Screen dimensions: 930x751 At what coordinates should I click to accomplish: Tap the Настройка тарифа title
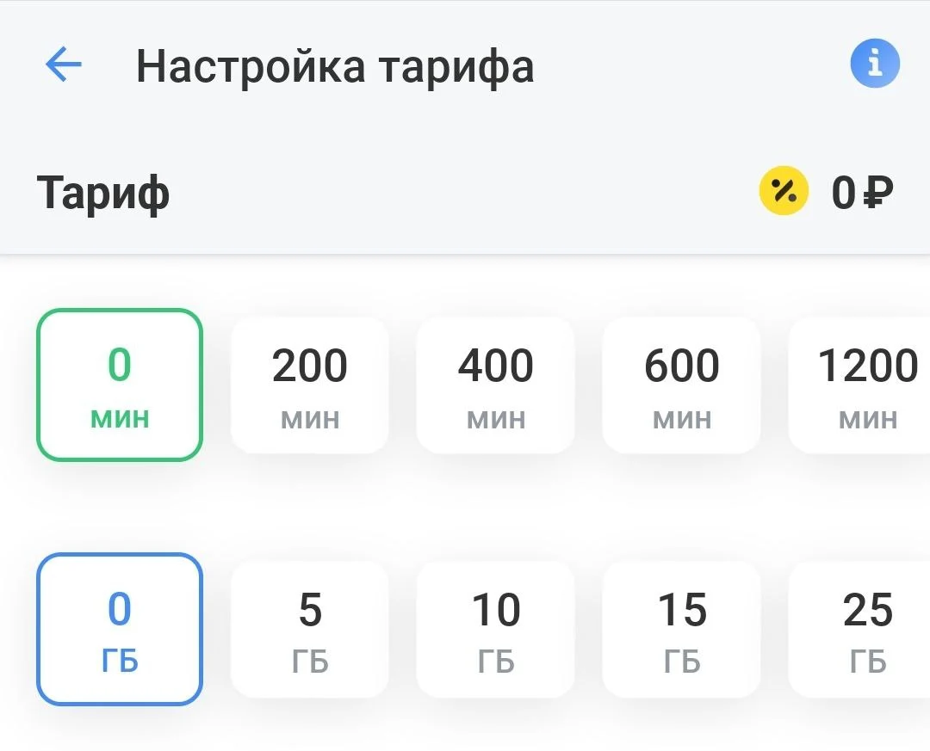coord(335,66)
